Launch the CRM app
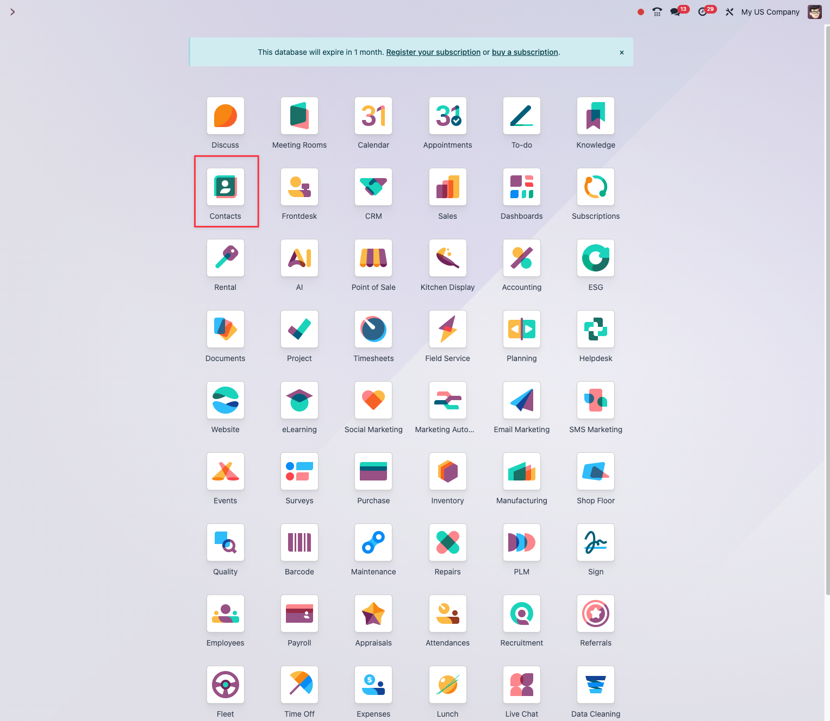The width and height of the screenshot is (830, 721). pos(373,187)
